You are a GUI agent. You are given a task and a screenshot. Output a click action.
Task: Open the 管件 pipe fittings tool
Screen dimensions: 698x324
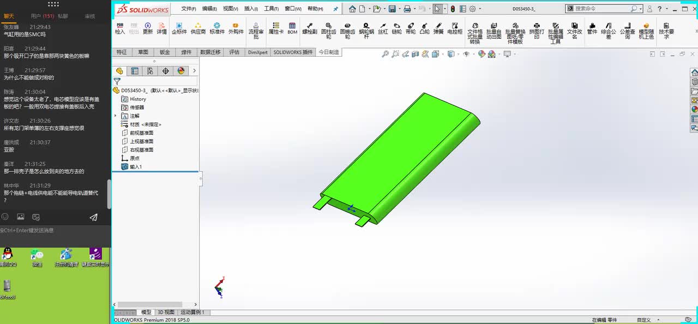pos(592,28)
